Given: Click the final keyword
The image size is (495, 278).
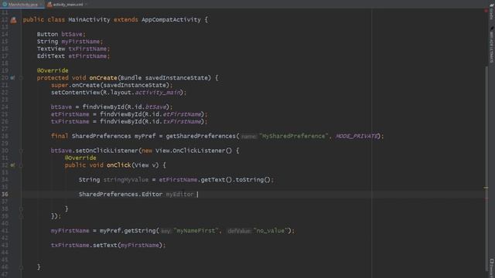Looking at the screenshot, I should 60,136.
